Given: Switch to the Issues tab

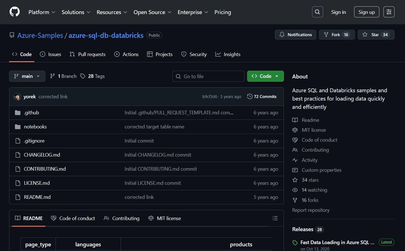Looking at the screenshot, I should (x=51, y=54).
